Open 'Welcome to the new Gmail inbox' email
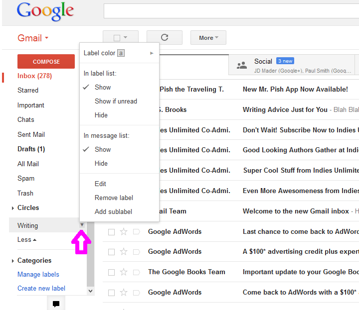 click(x=296, y=211)
